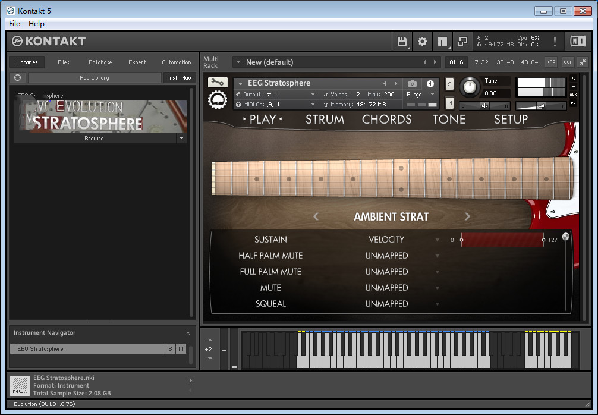Open the multi preset dropdown arrow
598x415 pixels.
coord(239,62)
